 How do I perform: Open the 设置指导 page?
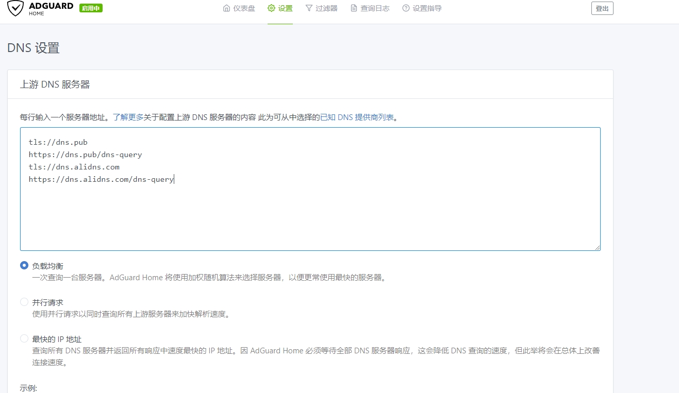click(427, 8)
